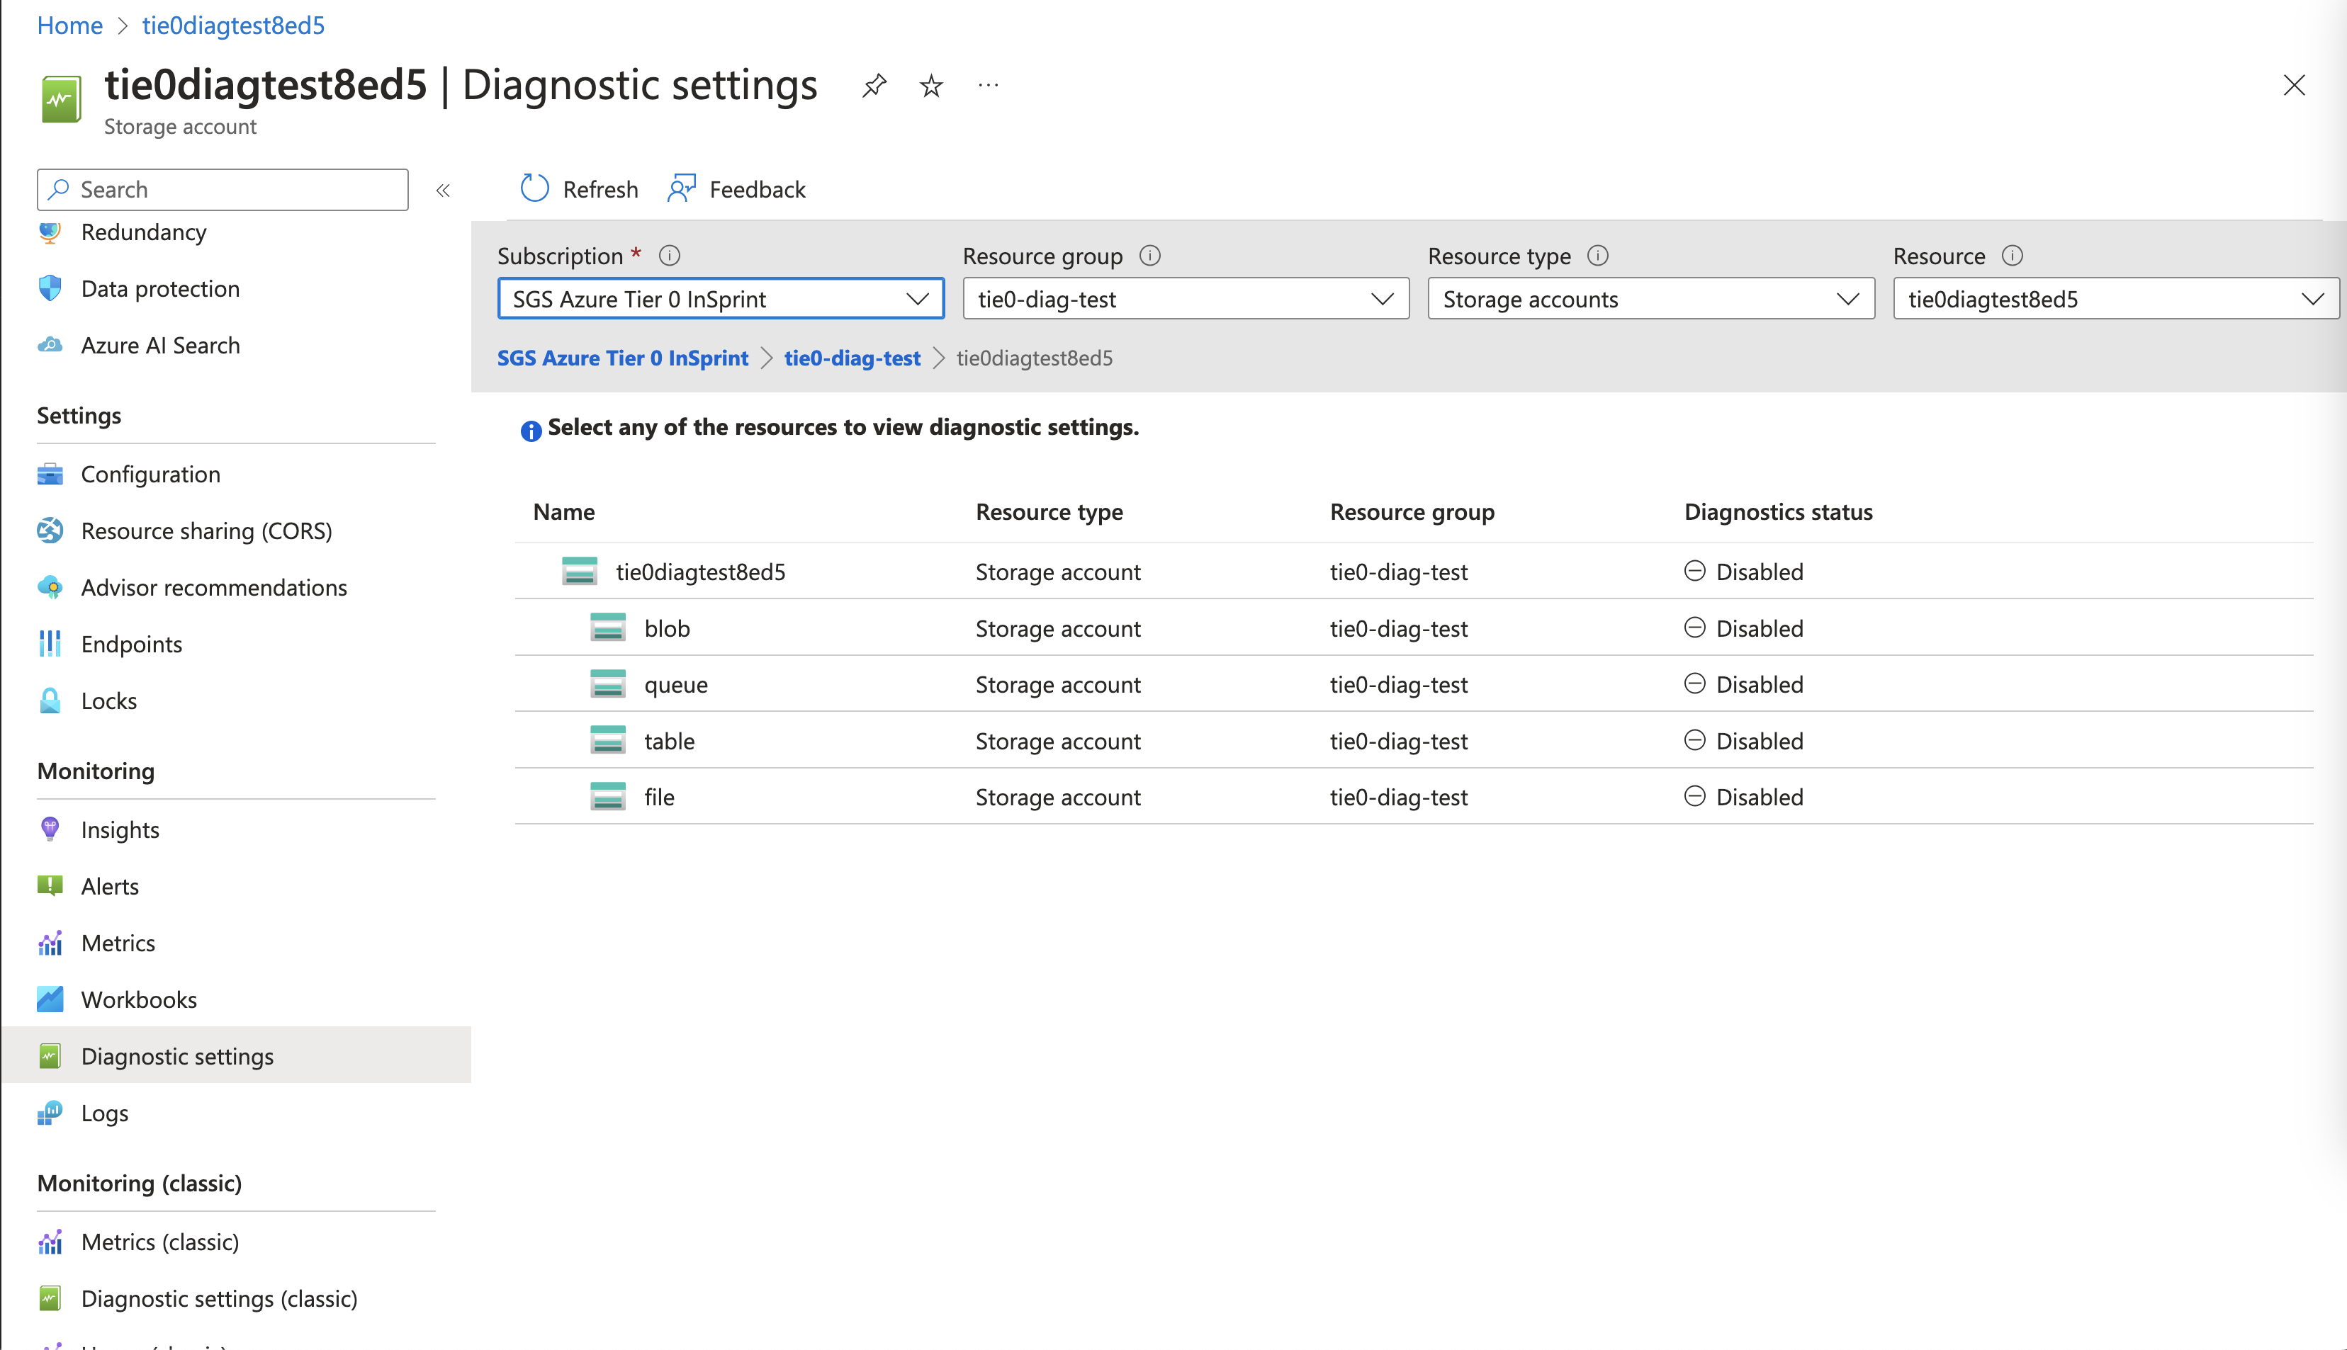The height and width of the screenshot is (1350, 2347).
Task: Open Diagnostic settings (classic) menu item
Action: [220, 1298]
